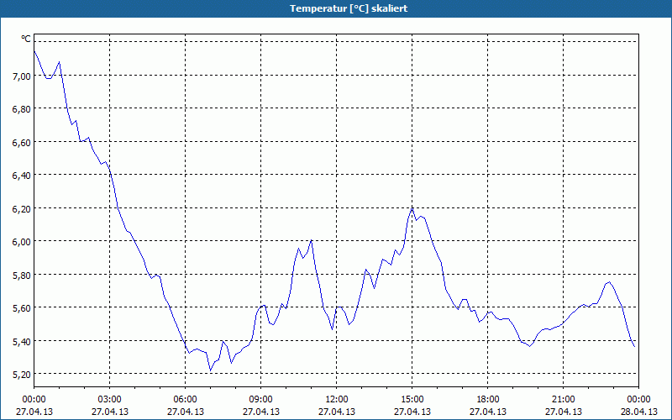Click the 6,40 y-axis label
The image size is (672, 420).
22,176
